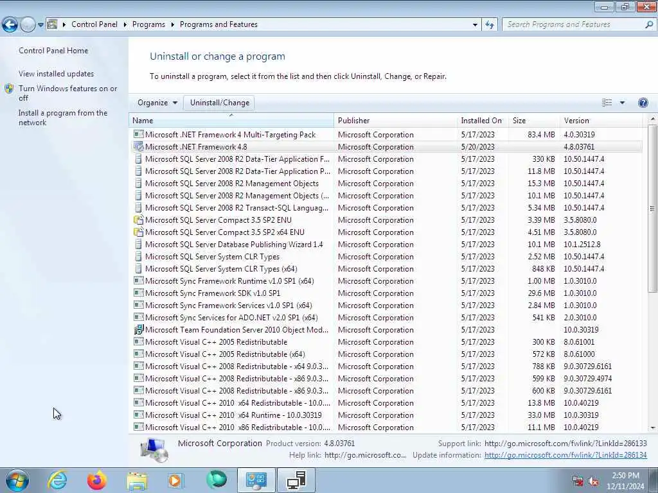The width and height of the screenshot is (658, 493).
Task: Open the Control Panel Home link
Action: click(x=53, y=50)
